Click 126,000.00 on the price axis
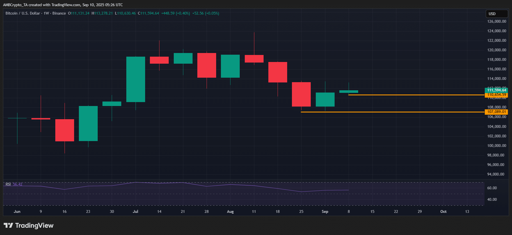The image size is (512, 235). pos(497,21)
